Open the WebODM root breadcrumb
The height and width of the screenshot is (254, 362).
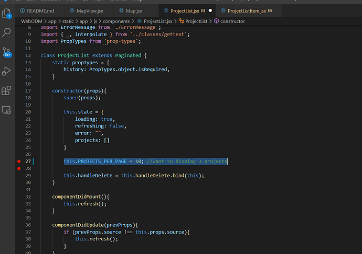point(31,21)
